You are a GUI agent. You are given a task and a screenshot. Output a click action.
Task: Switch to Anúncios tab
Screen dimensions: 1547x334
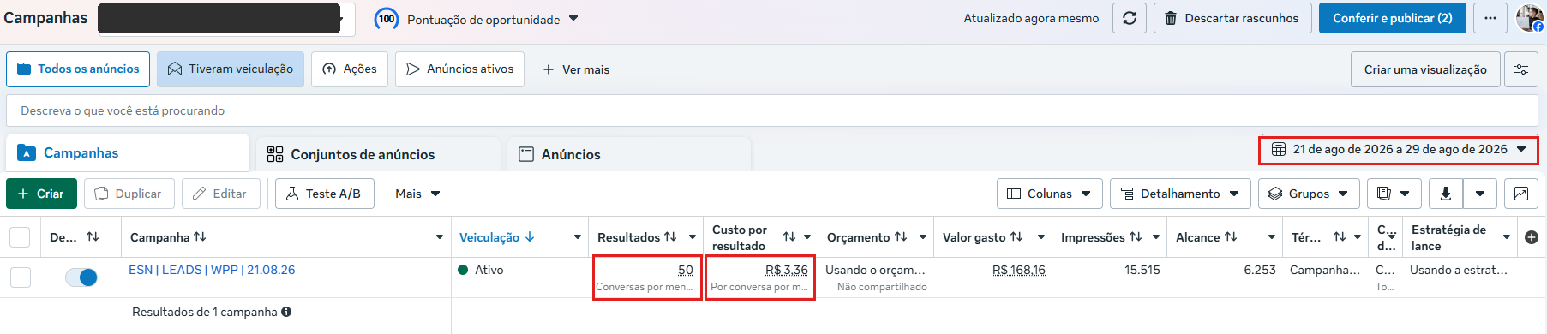tap(629, 154)
